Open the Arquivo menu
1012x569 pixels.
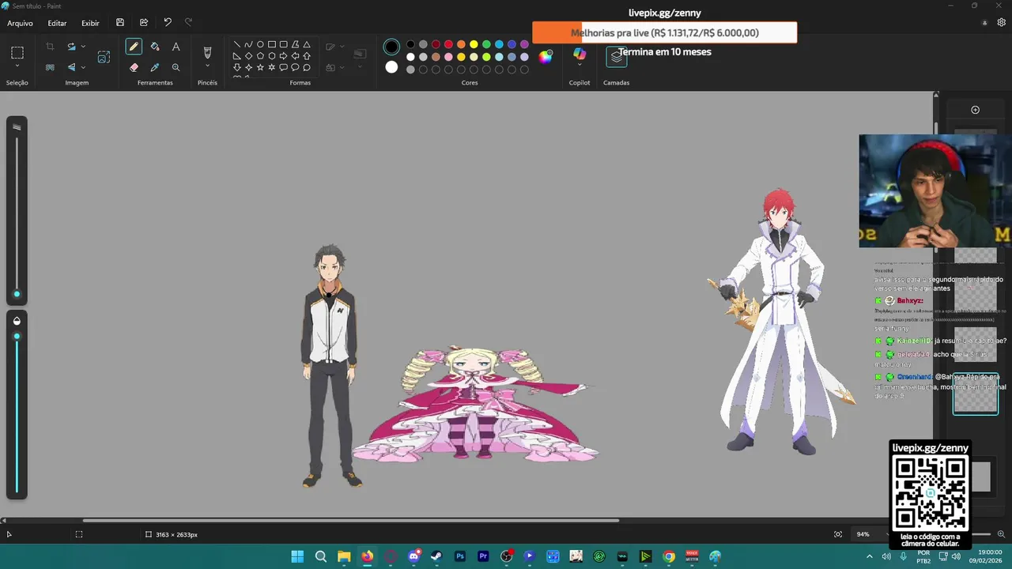coord(21,23)
